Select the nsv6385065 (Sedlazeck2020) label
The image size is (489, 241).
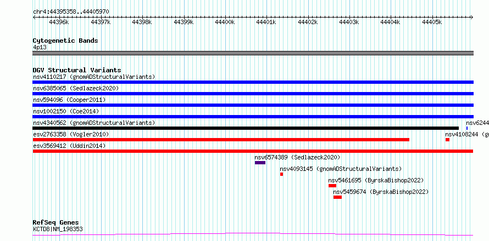[x=76, y=88]
